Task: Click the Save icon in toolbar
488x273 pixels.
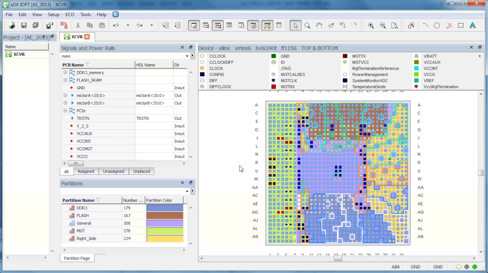Action: [24, 25]
